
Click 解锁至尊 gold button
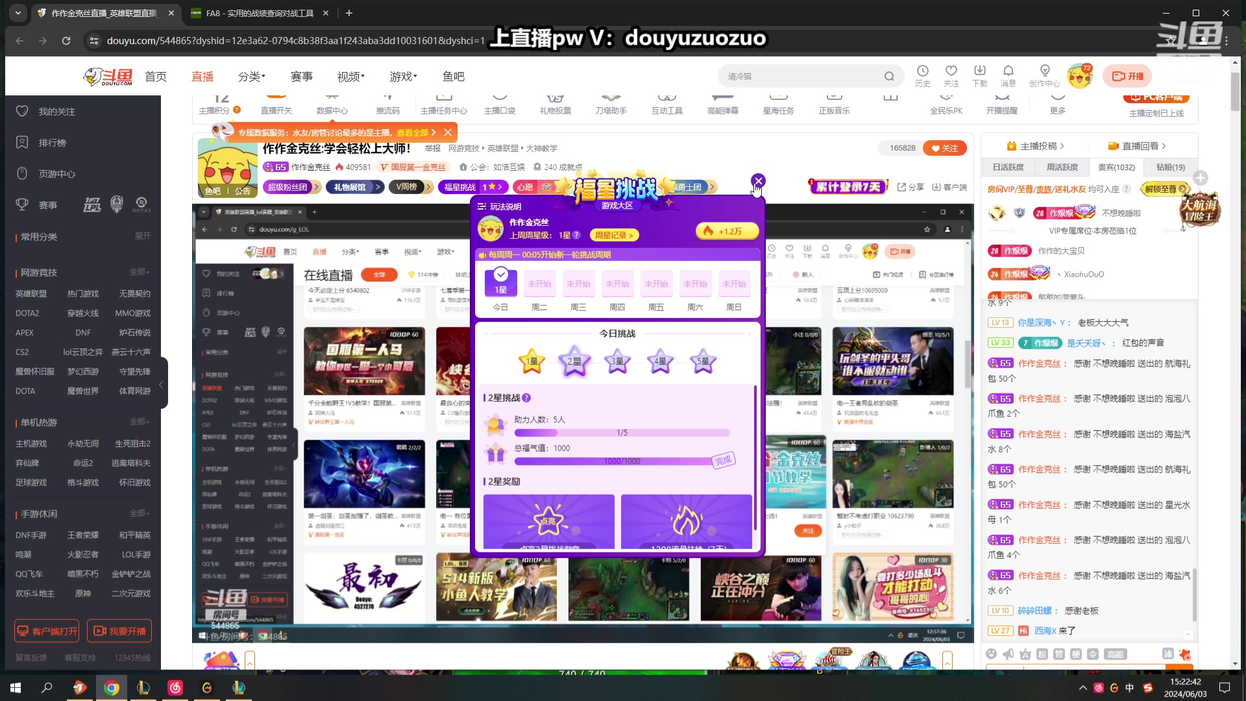1166,189
